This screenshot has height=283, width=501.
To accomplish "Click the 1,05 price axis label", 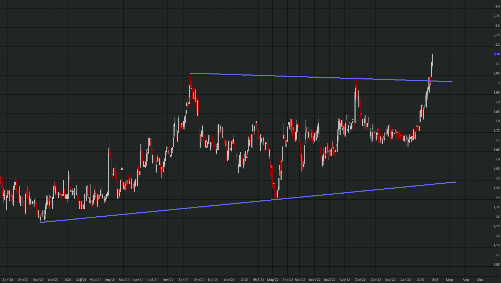I will point(497,265).
